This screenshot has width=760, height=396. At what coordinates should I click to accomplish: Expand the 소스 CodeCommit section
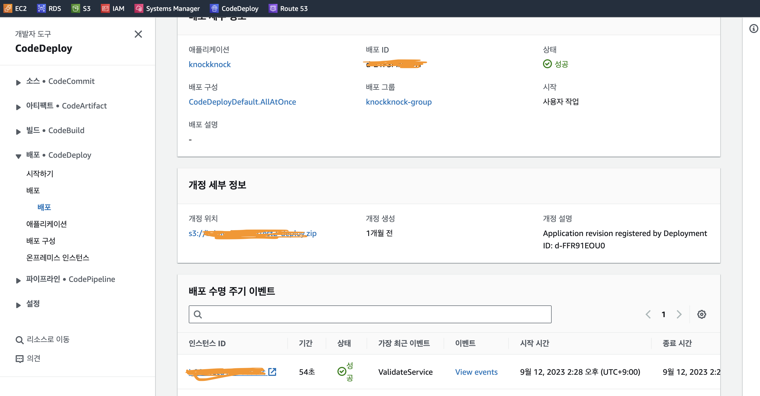(18, 82)
